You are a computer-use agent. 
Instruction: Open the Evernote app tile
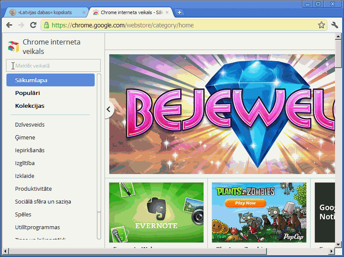coord(156,213)
